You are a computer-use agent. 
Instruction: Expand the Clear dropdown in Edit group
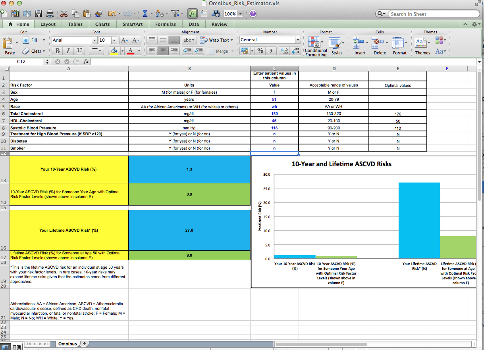tap(44, 51)
